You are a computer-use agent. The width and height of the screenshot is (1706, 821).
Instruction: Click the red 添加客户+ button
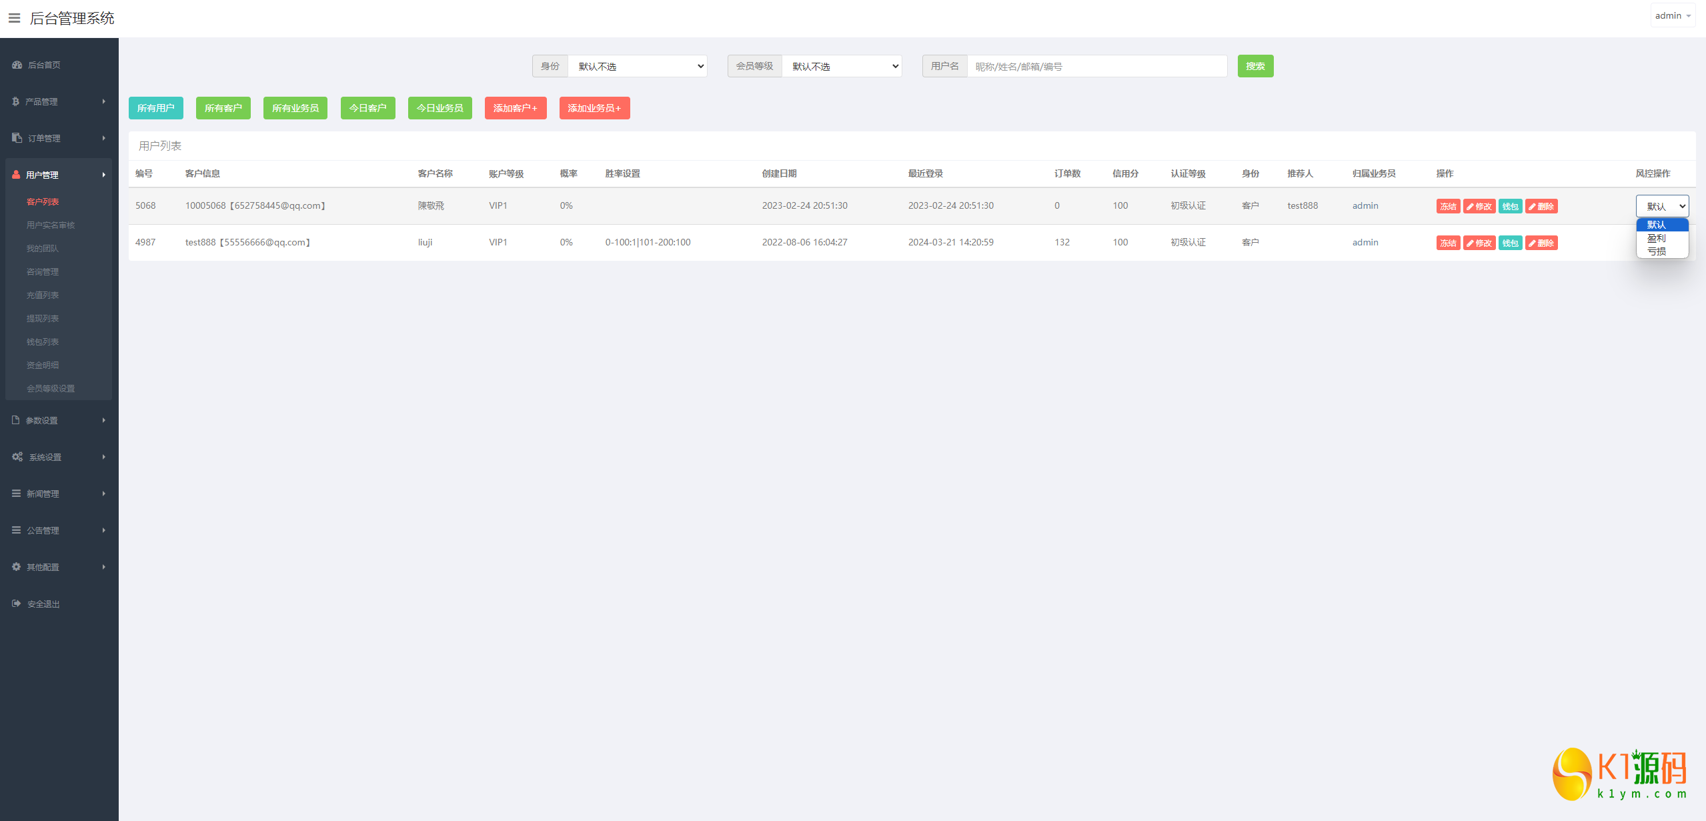515,108
